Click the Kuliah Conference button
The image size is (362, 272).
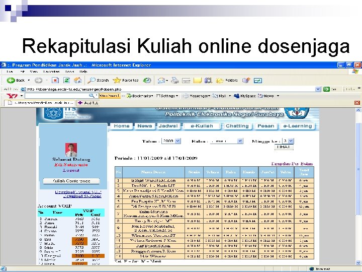tap(71, 181)
